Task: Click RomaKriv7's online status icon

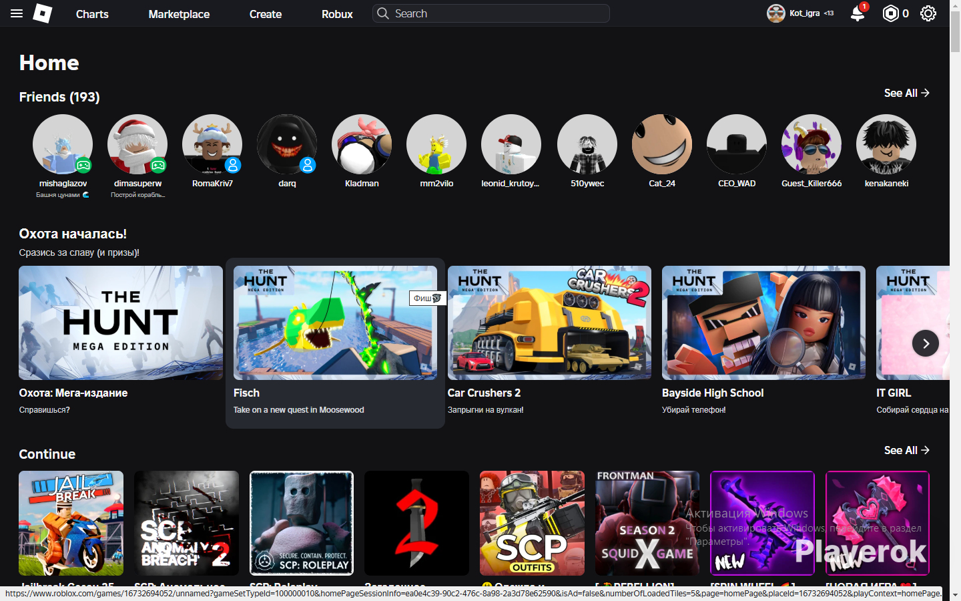Action: click(233, 165)
